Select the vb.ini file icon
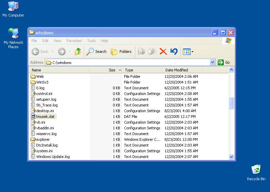 tap(33, 122)
